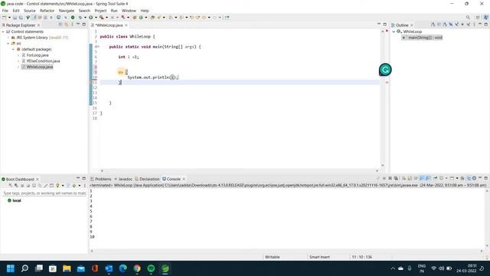Click the toolbar search magnifier icon
Viewport: 490px width, 276px height.
(x=468, y=18)
